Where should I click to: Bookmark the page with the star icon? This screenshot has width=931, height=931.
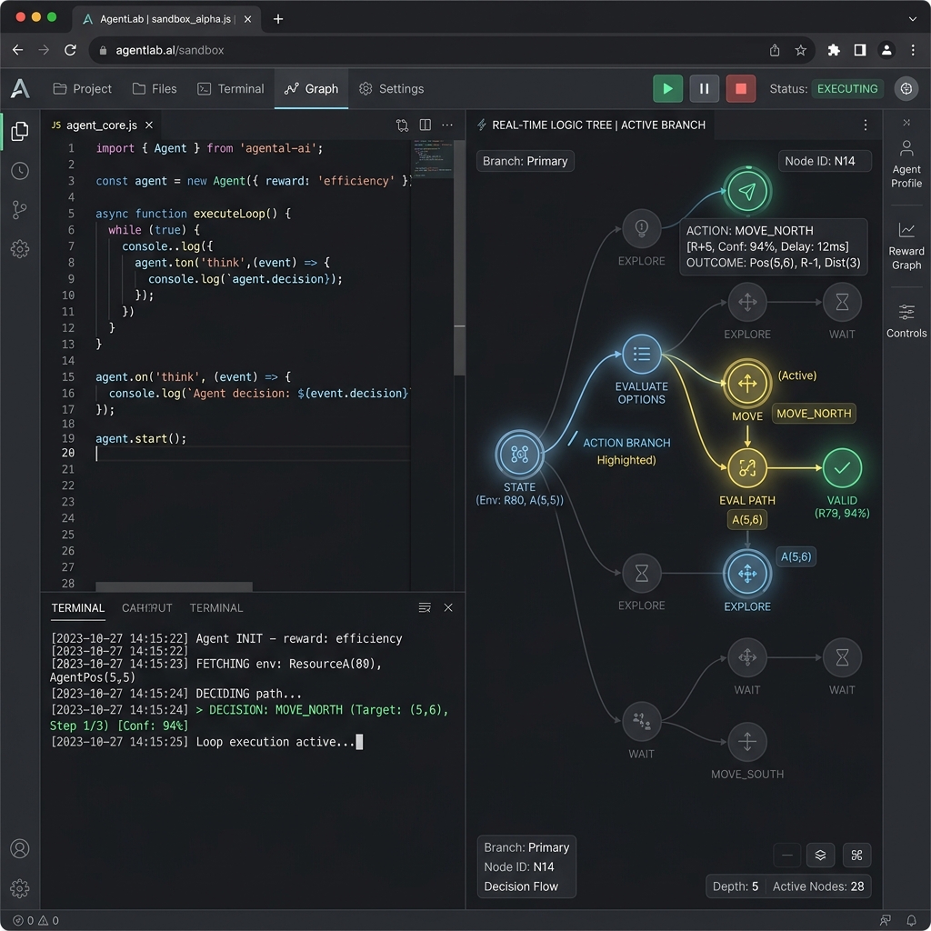click(800, 51)
